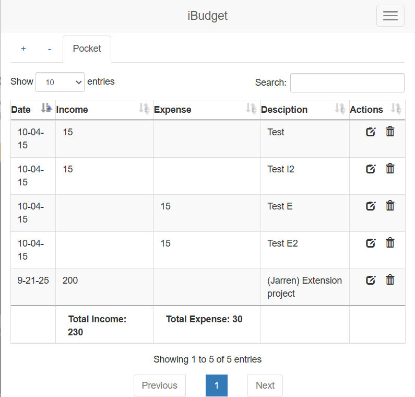Viewport: 415px width, 397px height.
Task: Switch to the plus tab
Action: coord(23,49)
